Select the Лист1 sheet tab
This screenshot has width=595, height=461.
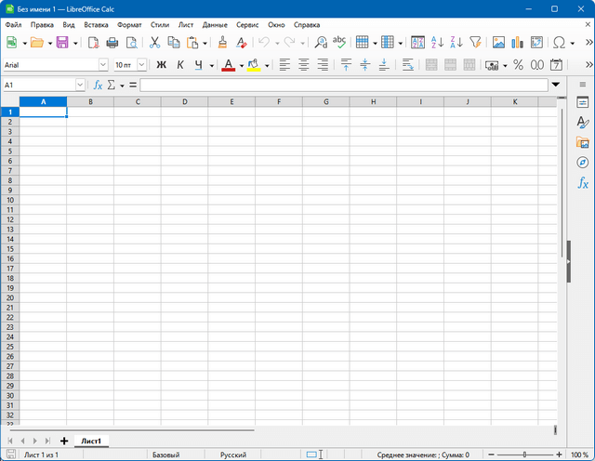coord(91,441)
